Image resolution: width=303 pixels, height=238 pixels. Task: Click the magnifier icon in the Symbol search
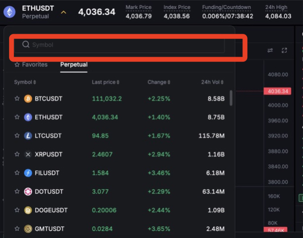click(26, 44)
